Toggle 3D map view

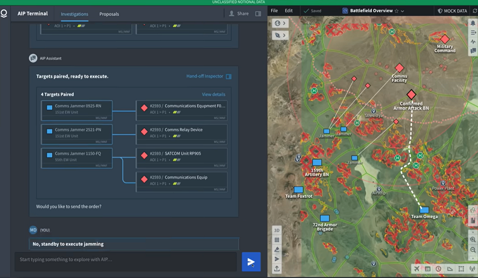pyautogui.click(x=276, y=230)
